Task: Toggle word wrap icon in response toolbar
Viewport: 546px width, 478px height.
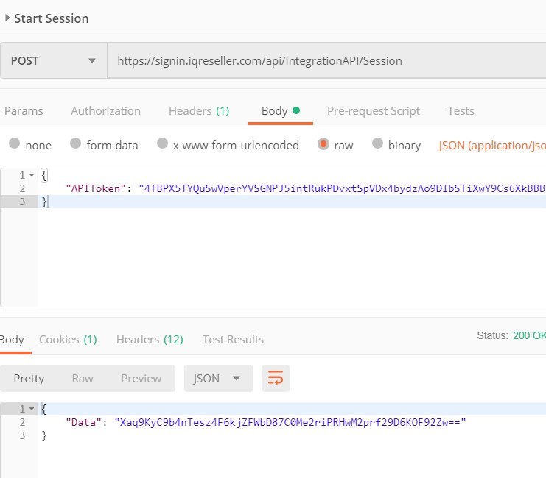Action: pyautogui.click(x=276, y=378)
